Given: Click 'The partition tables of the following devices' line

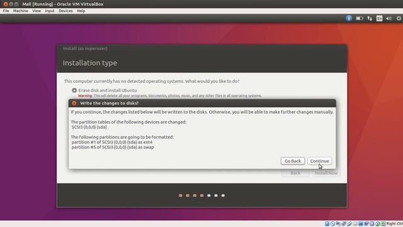Looking at the screenshot, I should pyautogui.click(x=128, y=122).
